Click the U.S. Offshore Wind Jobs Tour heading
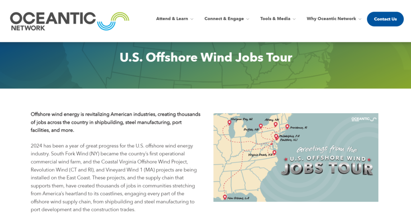This screenshot has height=221, width=411. 206,58
